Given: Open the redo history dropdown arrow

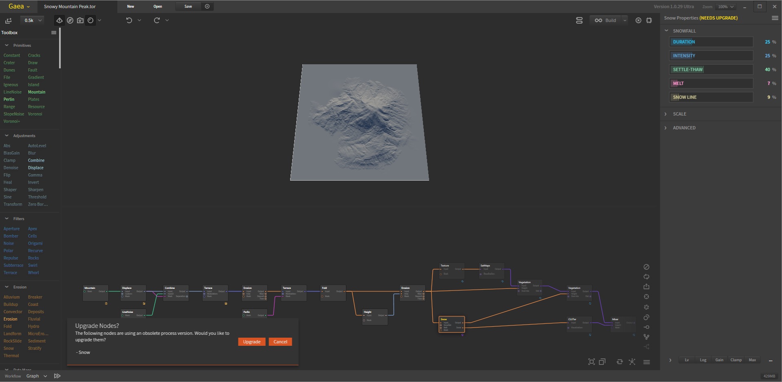Looking at the screenshot, I should [167, 20].
